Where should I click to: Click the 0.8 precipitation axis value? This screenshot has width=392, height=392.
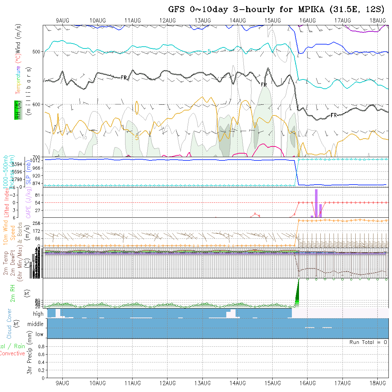tap(41, 346)
